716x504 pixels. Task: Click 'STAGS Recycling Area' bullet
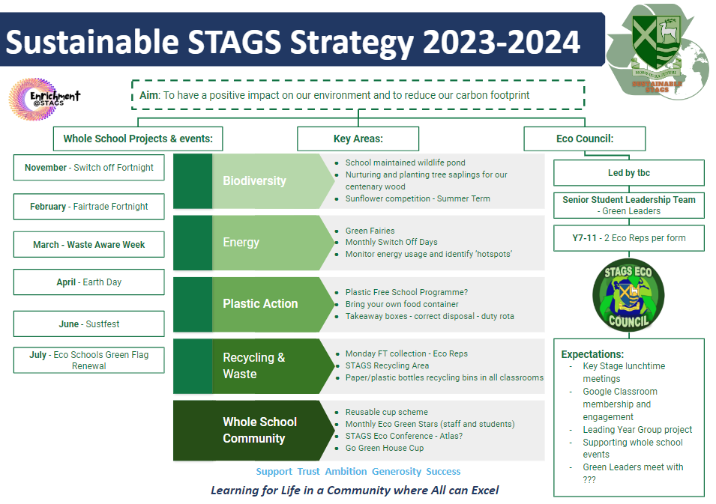(x=387, y=365)
